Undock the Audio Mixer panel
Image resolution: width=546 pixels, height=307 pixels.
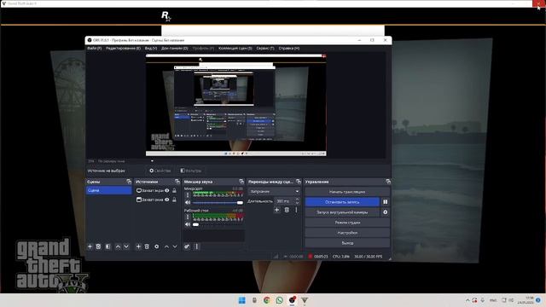pos(241,182)
